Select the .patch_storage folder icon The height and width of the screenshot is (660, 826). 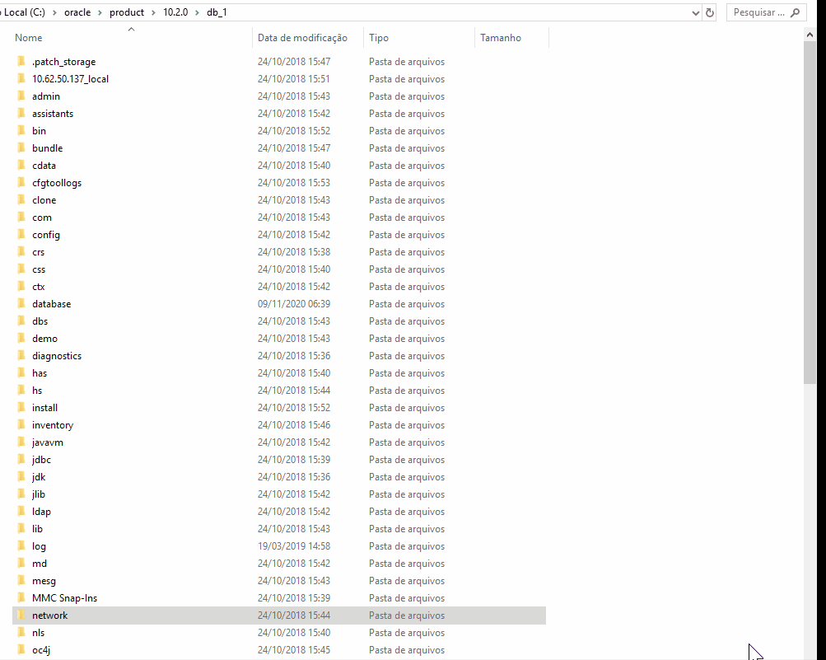click(x=21, y=62)
